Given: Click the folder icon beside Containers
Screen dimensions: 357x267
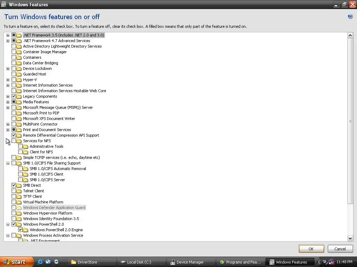Looking at the screenshot, I should point(19,57).
